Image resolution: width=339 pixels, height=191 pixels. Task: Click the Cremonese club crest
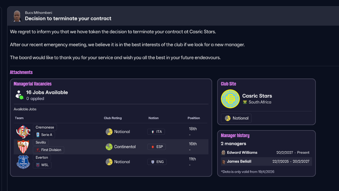coord(23,132)
